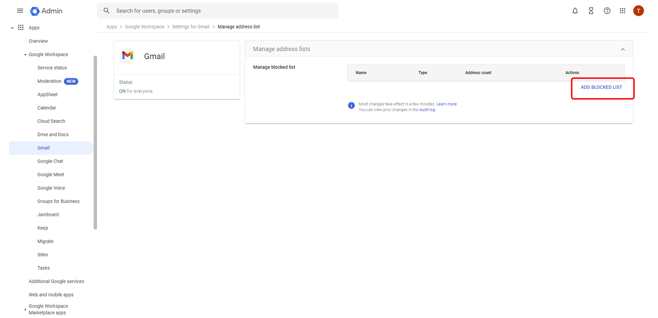The width and height of the screenshot is (658, 318).
Task: Select Calendar in the sidebar
Action: pyautogui.click(x=47, y=108)
